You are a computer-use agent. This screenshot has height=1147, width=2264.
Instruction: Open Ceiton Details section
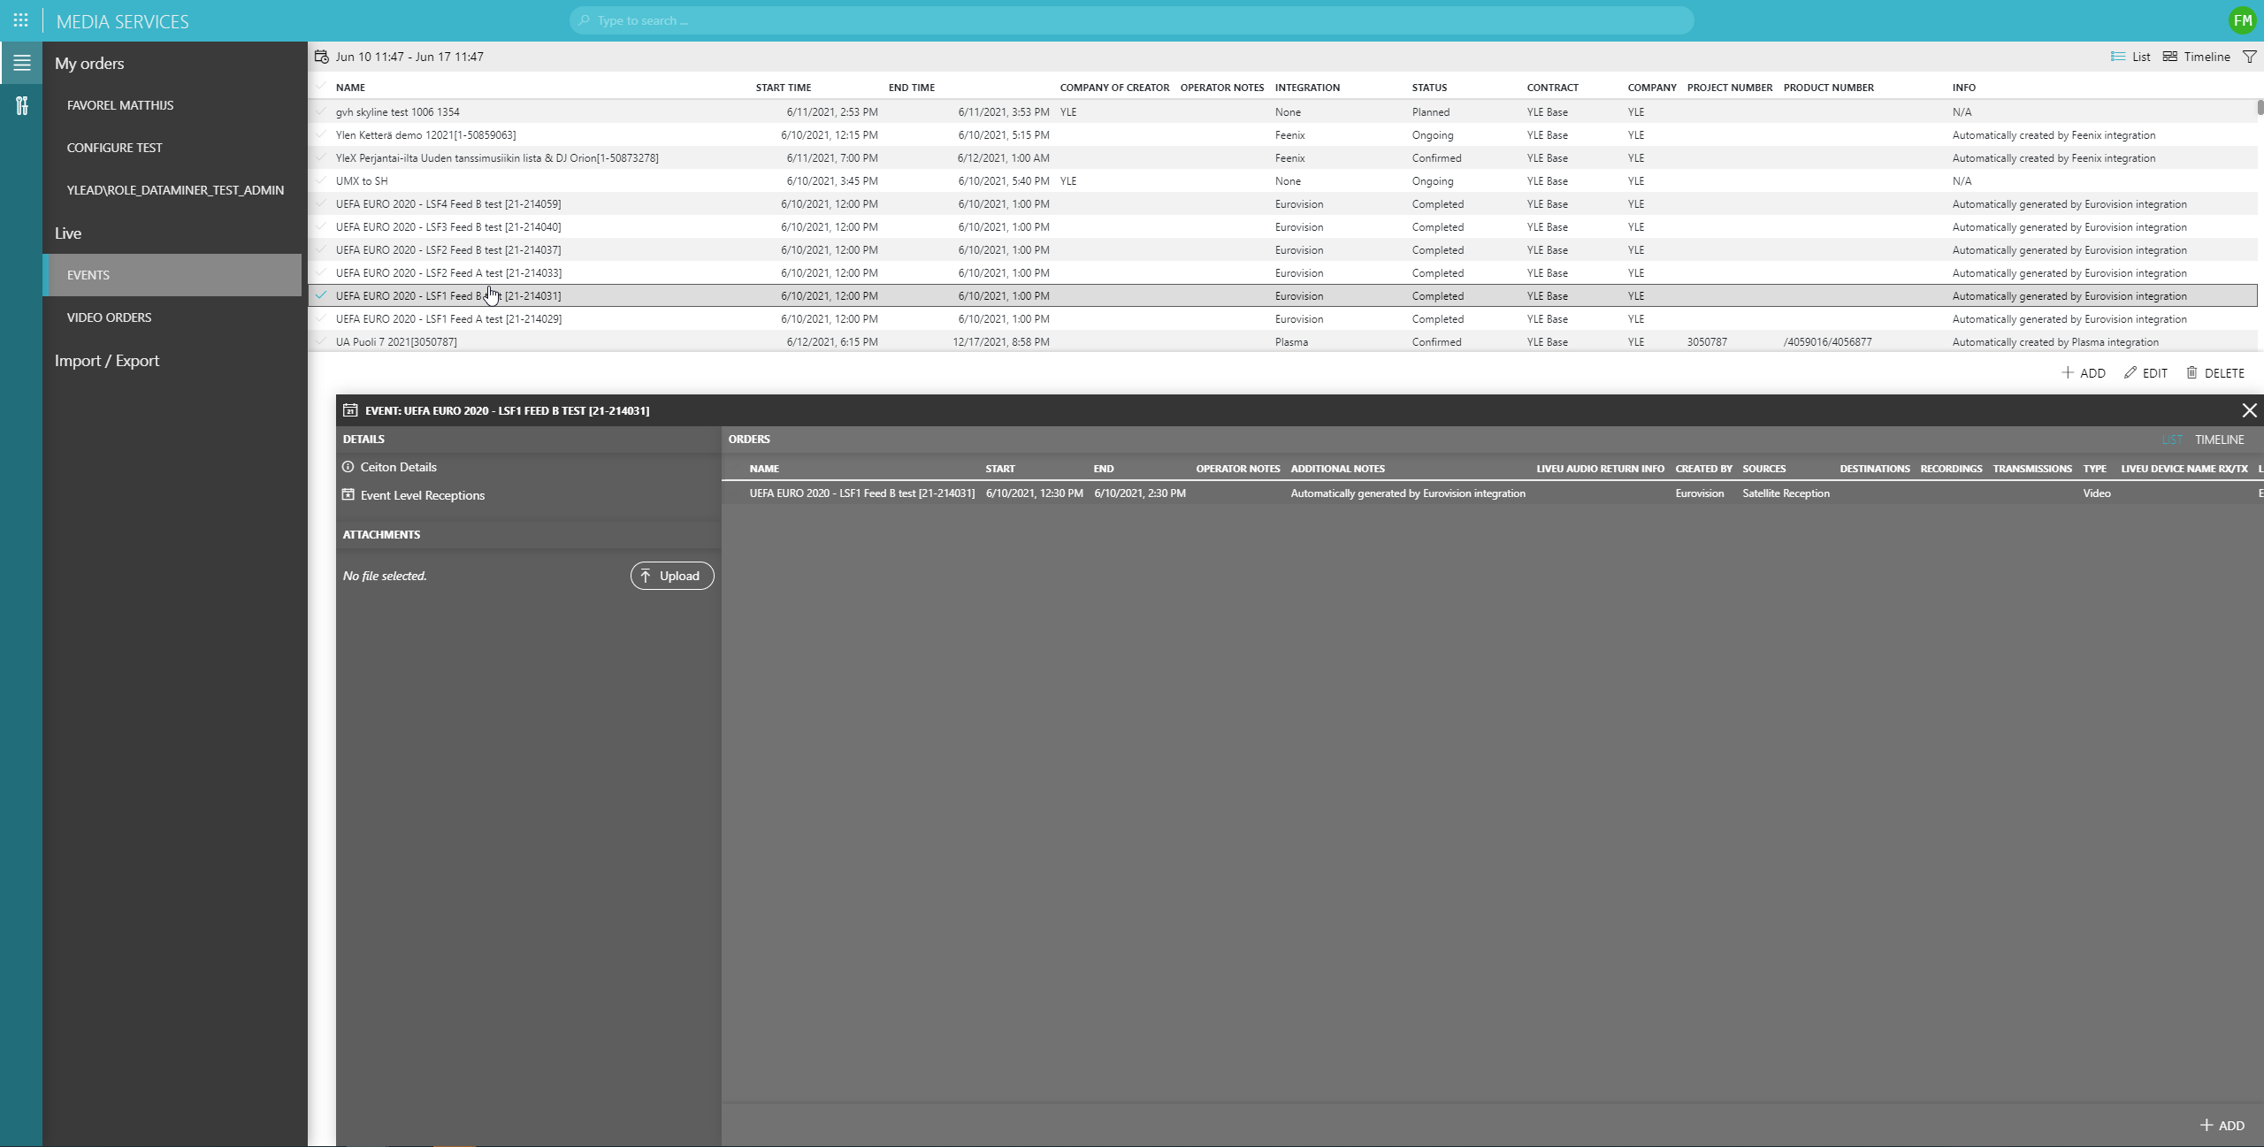390,467
